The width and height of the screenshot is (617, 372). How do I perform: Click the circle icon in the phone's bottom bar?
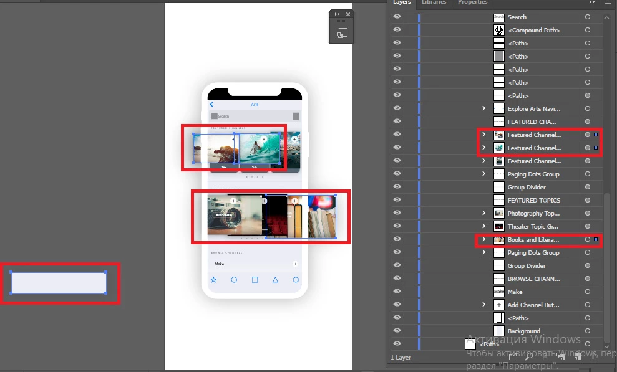click(234, 280)
